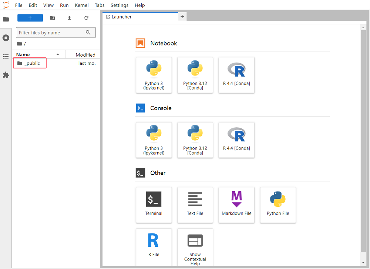Open a new Terminal
This screenshot has width=370, height=269.
(x=154, y=205)
